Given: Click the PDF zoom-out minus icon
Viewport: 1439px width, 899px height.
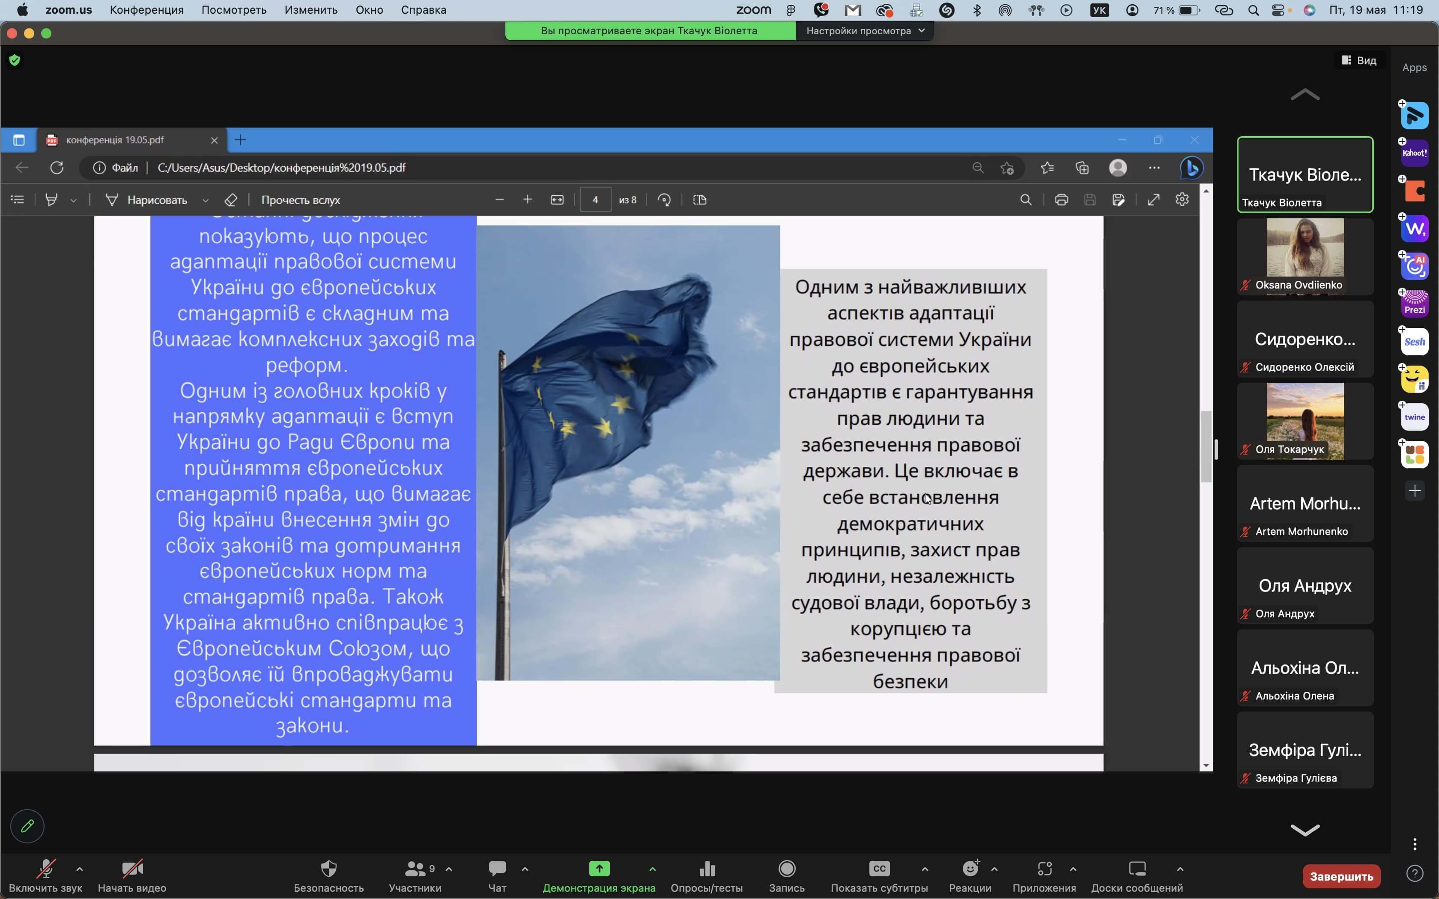Looking at the screenshot, I should [499, 200].
